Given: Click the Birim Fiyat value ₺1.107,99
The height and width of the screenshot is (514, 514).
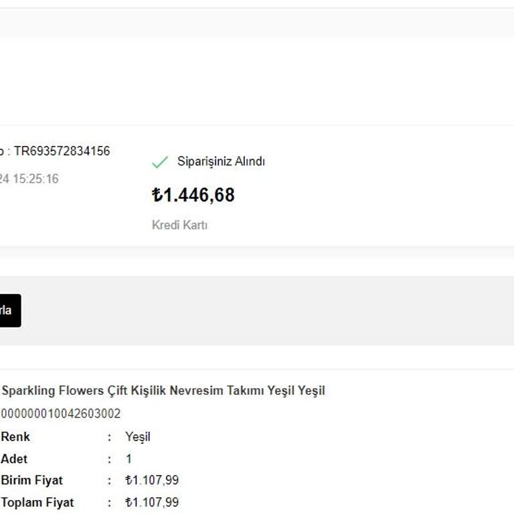Looking at the screenshot, I should 152,481.
